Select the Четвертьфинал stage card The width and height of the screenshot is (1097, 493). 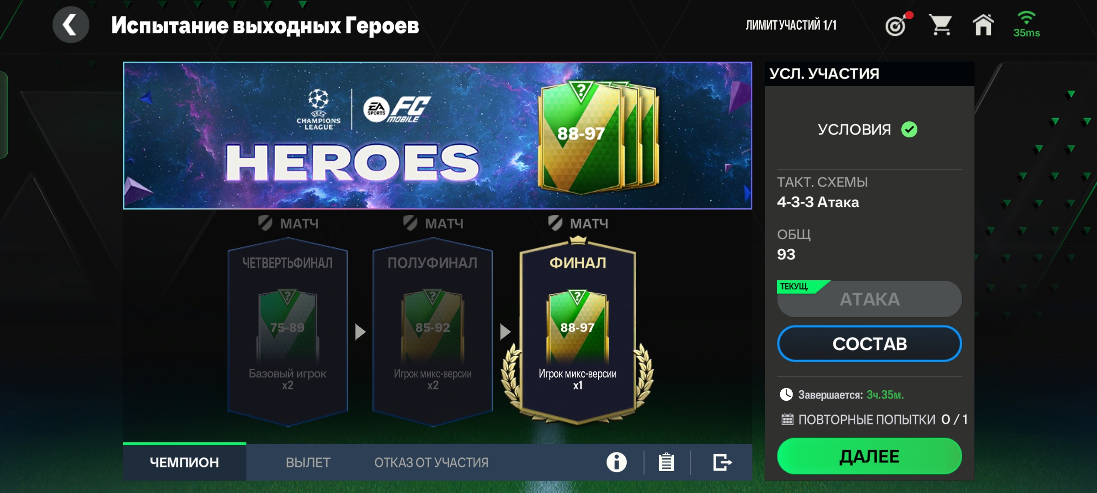coord(288,336)
